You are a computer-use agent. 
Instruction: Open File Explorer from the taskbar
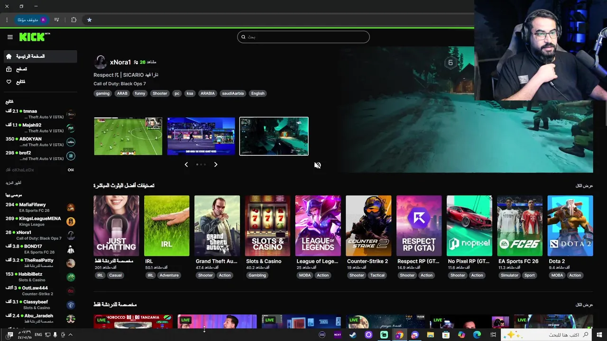click(430, 335)
